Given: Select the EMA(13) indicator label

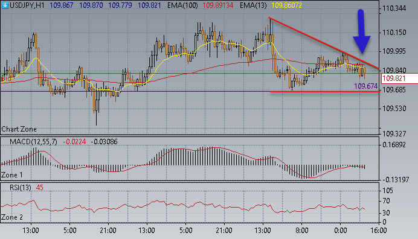Looking at the screenshot, I should coord(253,5).
